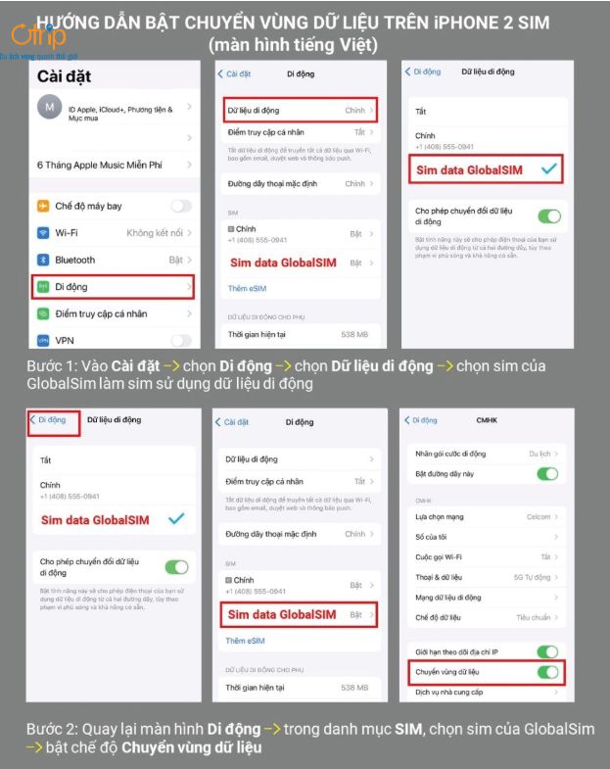The width and height of the screenshot is (610, 769).
Task: Tap the Wi-Fi settings icon
Action: point(43,233)
